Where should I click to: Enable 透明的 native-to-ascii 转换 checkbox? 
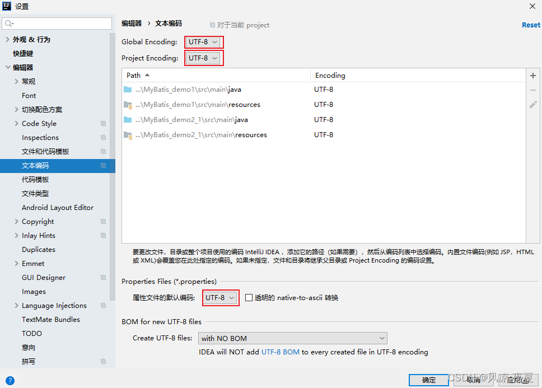pyautogui.click(x=249, y=297)
